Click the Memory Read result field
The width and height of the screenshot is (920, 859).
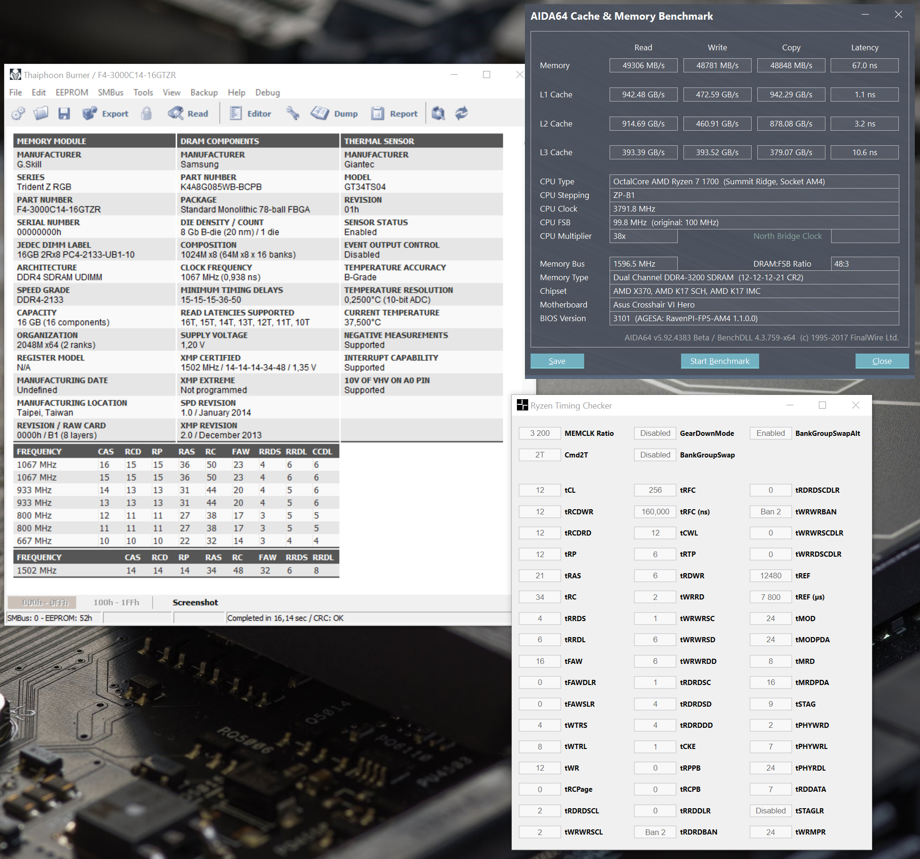643,65
